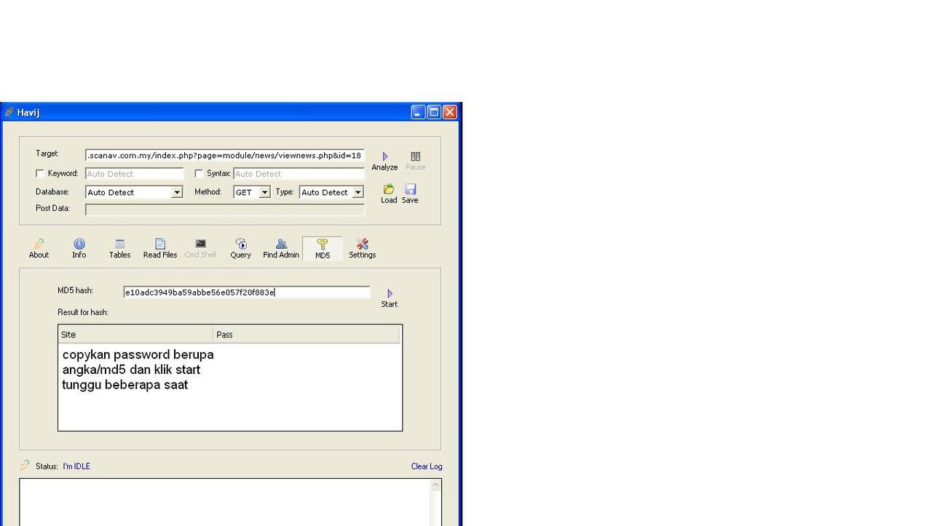Click the Post Data field
Screen dimensions: 932x526
225,210
